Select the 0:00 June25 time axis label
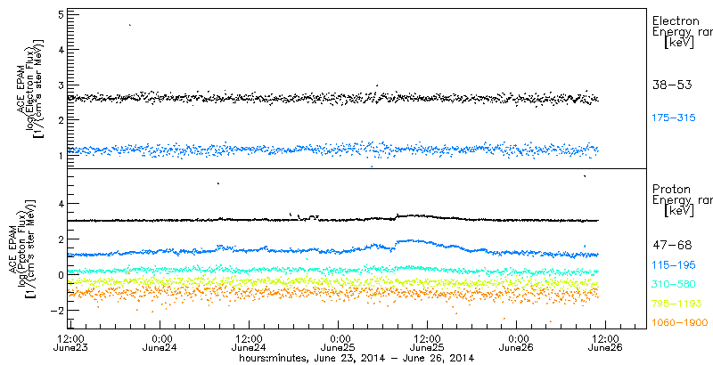 [x=339, y=343]
